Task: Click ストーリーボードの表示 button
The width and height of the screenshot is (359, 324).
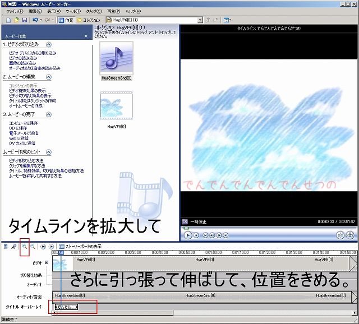Action: [x=80, y=247]
